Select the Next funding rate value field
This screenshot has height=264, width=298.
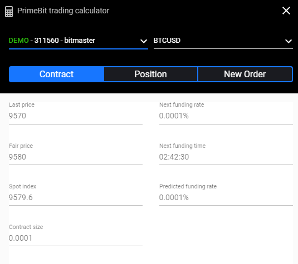226,116
